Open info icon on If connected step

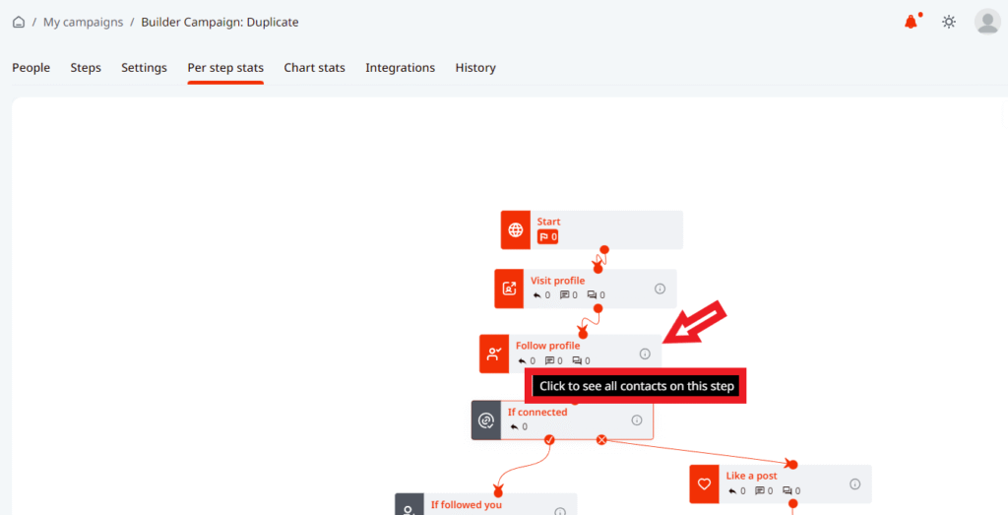[x=637, y=420]
